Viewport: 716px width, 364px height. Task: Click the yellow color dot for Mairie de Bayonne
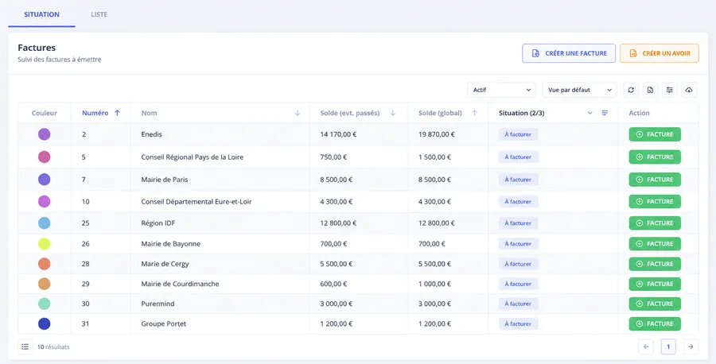tap(45, 243)
